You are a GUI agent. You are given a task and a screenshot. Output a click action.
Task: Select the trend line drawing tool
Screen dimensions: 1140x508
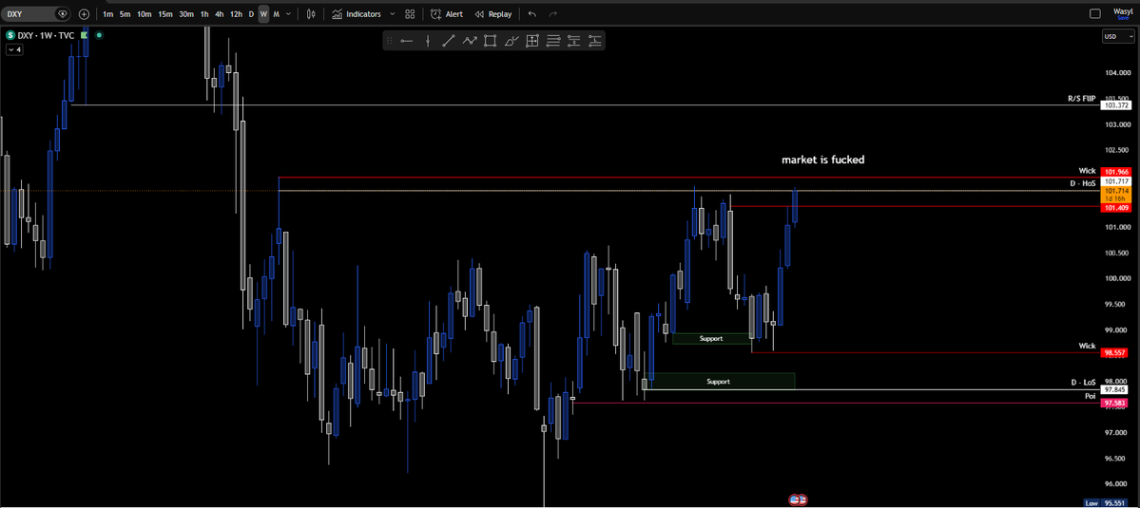pos(449,41)
